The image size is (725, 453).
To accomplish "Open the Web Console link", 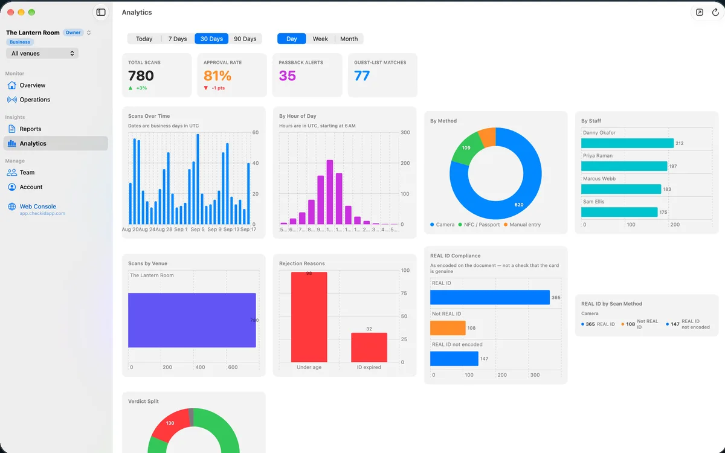I will pos(37,207).
